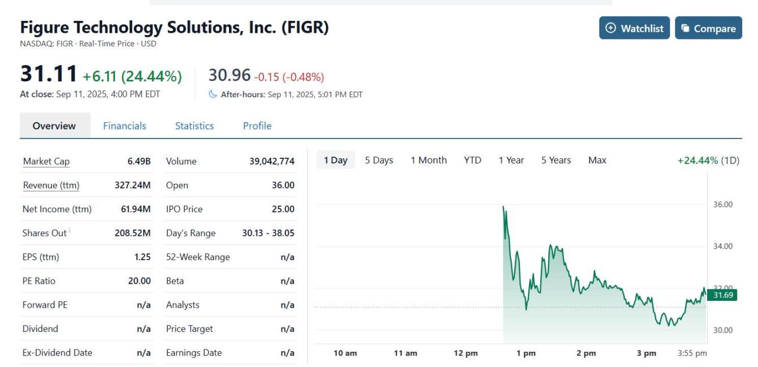
Task: Enable the YTD chart range
Action: (473, 160)
